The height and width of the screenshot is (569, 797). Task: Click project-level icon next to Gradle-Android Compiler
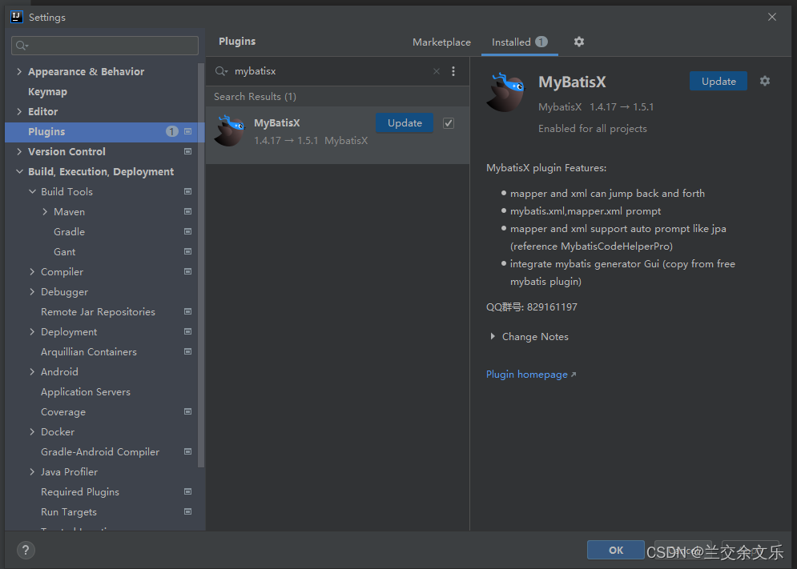[187, 451]
